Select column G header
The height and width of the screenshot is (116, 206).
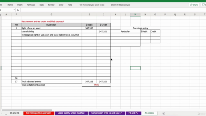51,15
